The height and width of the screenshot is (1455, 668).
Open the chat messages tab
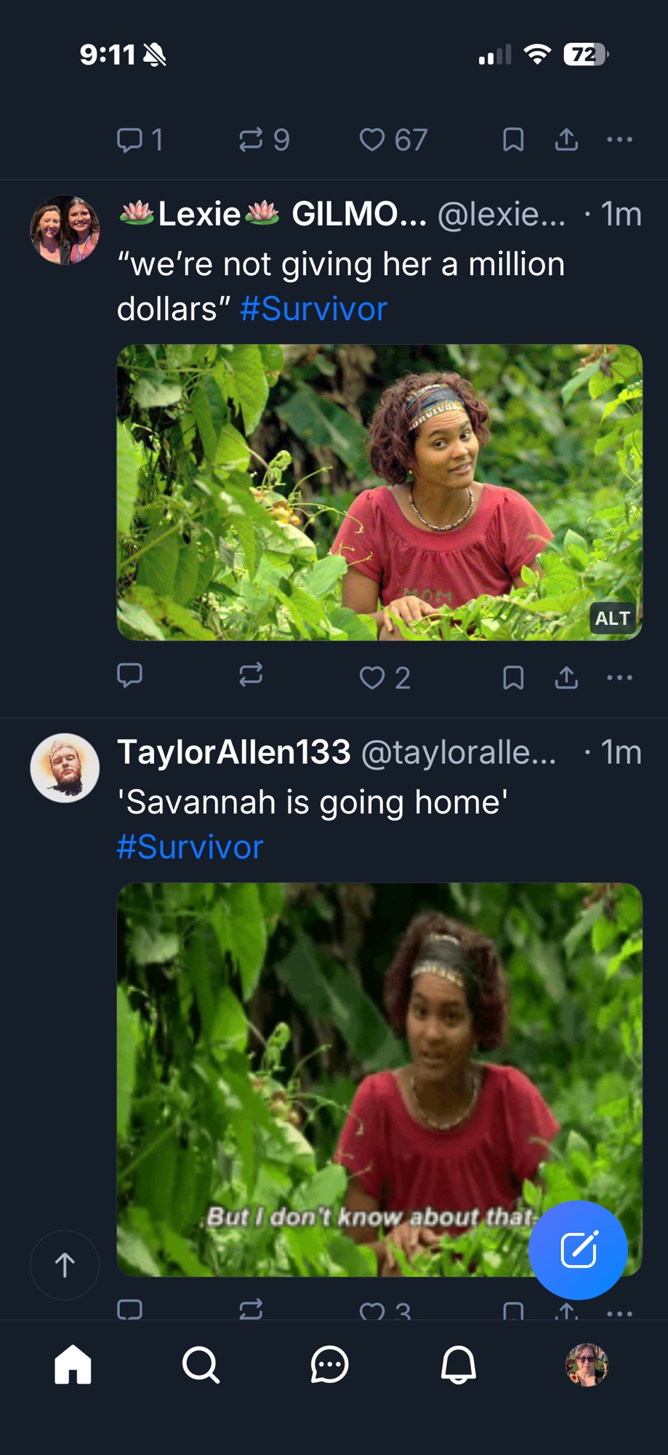point(329,1364)
